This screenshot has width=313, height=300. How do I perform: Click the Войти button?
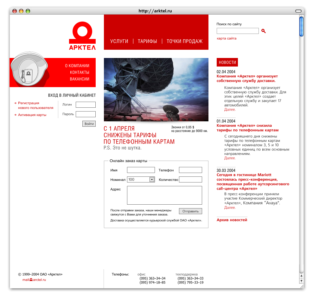point(89,124)
